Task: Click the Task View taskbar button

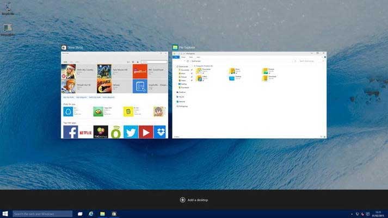Action: (x=80, y=214)
